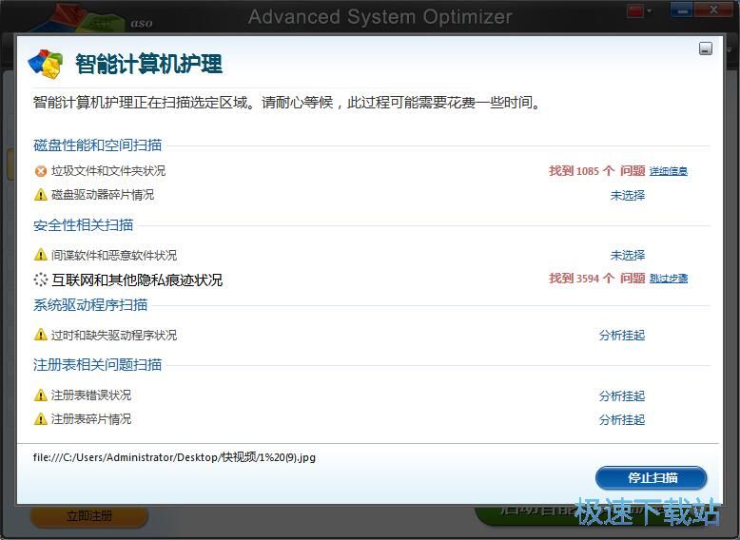Screen dimensions: 740x540
Task: Click warning icon next to 磁盘驱动器碎片情况
Action: (x=41, y=195)
